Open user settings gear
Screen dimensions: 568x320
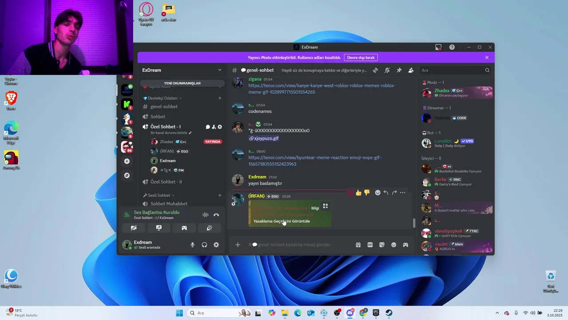click(216, 244)
